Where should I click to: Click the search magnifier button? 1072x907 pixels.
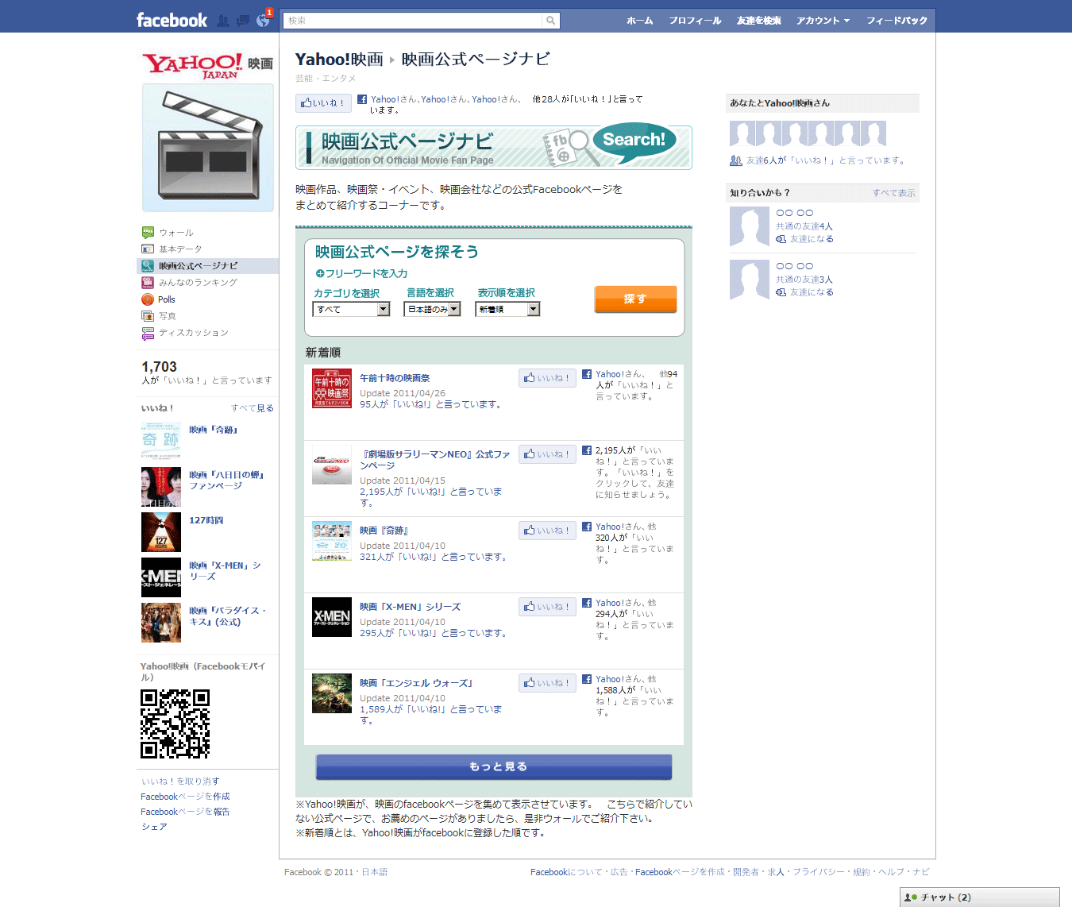click(550, 21)
